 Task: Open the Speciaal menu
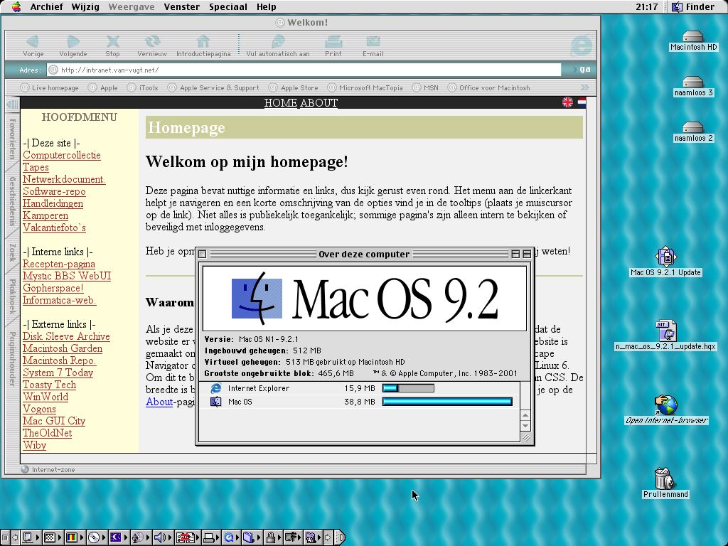point(227,6)
